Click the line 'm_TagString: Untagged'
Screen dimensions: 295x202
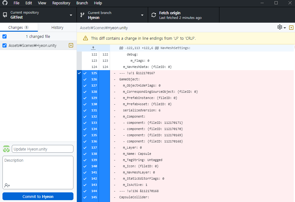[x=143, y=160]
